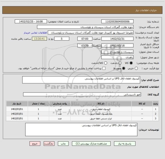Toggle اسناد خزانه اسلامی payment checkbox
The height and width of the screenshot is (159, 165).
(x=104, y=69)
